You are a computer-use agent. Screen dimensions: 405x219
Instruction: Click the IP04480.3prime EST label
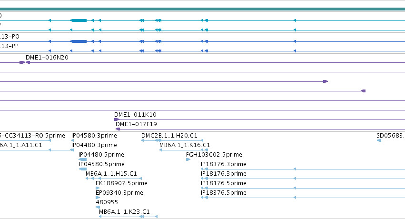(x=94, y=145)
